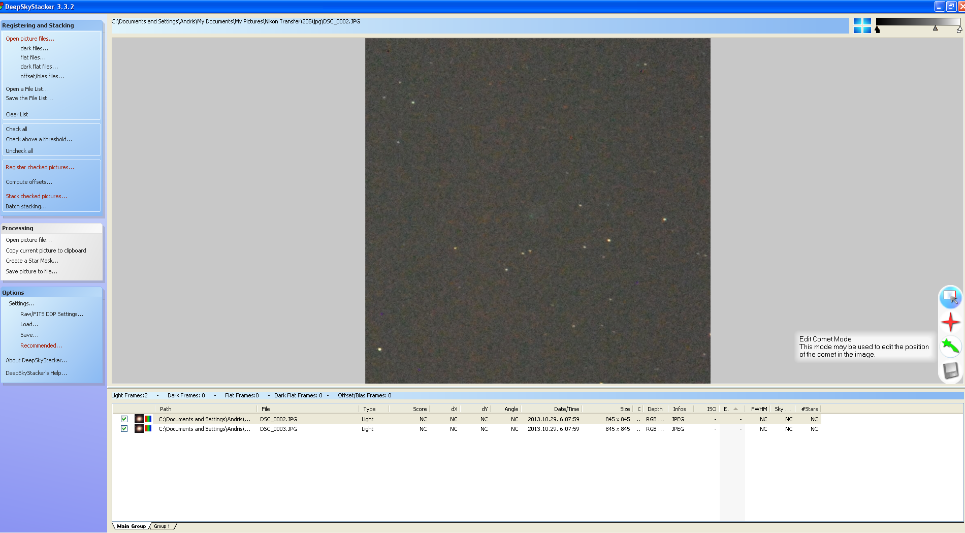This screenshot has width=965, height=533.
Task: Sort list by Date/Time column header
Action: pyautogui.click(x=552, y=409)
